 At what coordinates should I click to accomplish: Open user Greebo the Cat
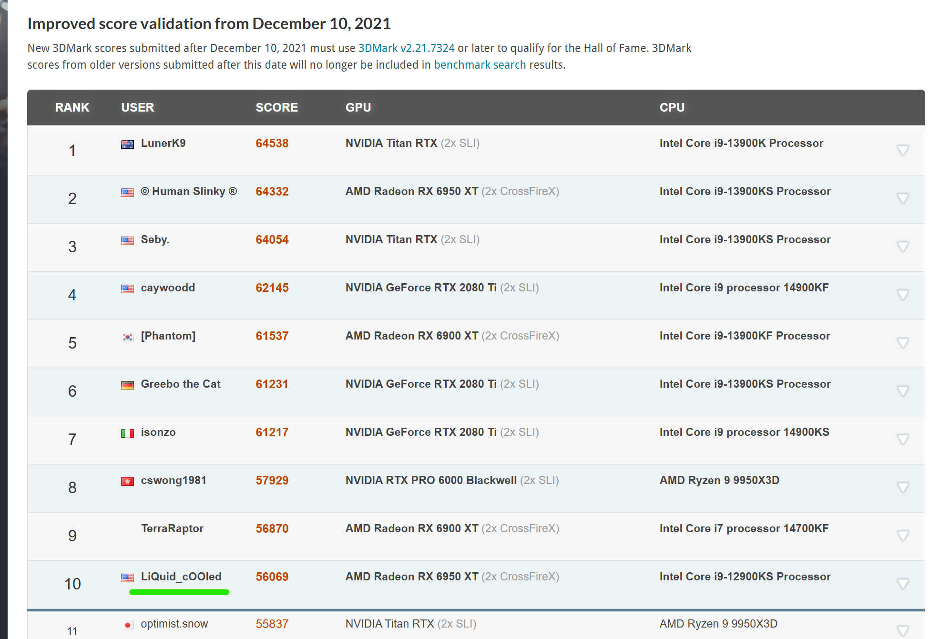click(181, 384)
